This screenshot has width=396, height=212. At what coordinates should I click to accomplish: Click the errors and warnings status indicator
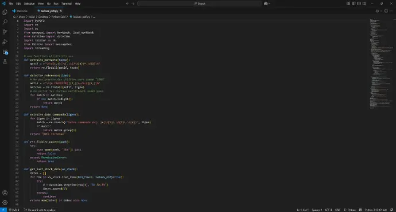coord(14,210)
